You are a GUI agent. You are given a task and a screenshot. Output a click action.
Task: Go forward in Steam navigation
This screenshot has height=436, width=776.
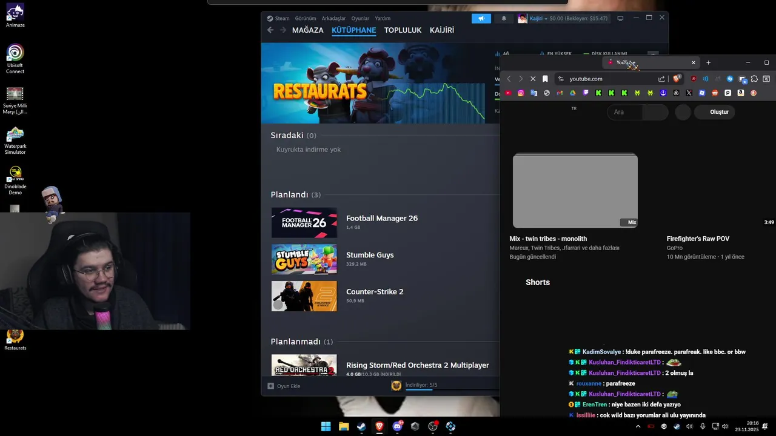click(x=283, y=30)
